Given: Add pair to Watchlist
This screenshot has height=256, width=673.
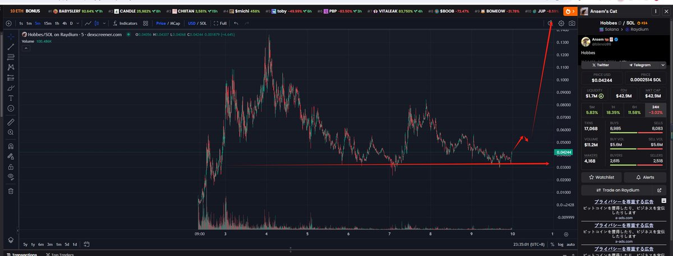Looking at the screenshot, I should coord(602,177).
